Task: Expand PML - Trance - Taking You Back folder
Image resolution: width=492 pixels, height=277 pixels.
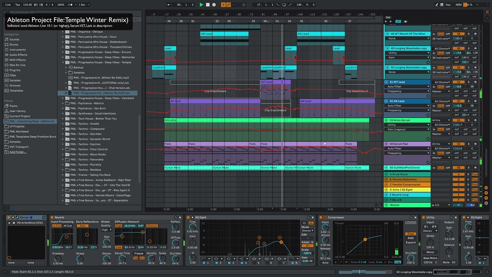Action: pos(63,175)
